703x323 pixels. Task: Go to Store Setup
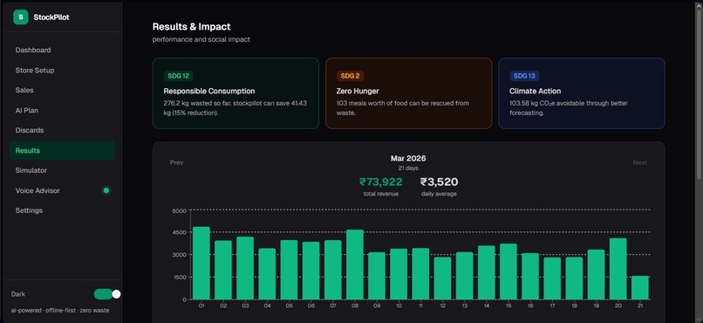(62, 71)
